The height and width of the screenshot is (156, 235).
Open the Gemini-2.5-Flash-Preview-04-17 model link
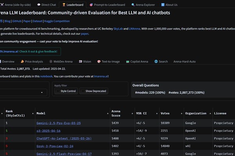pyautogui.click(x=64, y=154)
